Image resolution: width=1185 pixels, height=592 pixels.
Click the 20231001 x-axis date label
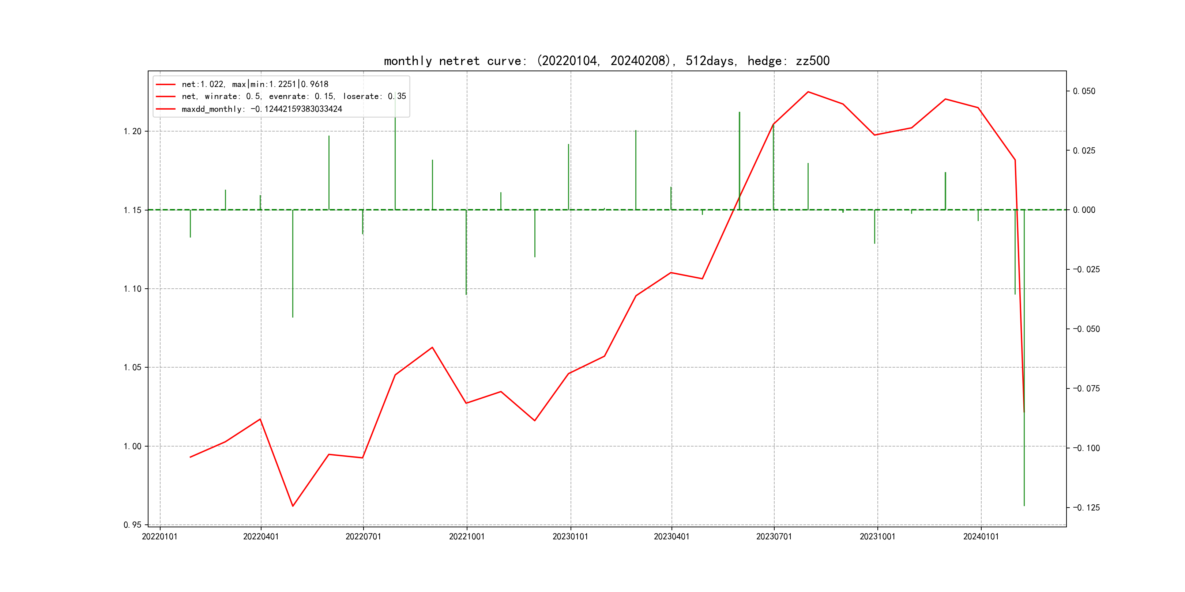point(877,537)
